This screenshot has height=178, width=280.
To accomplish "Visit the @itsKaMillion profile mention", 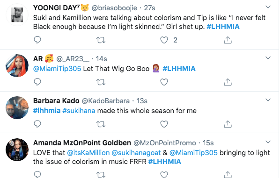I will (x=88, y=153).
